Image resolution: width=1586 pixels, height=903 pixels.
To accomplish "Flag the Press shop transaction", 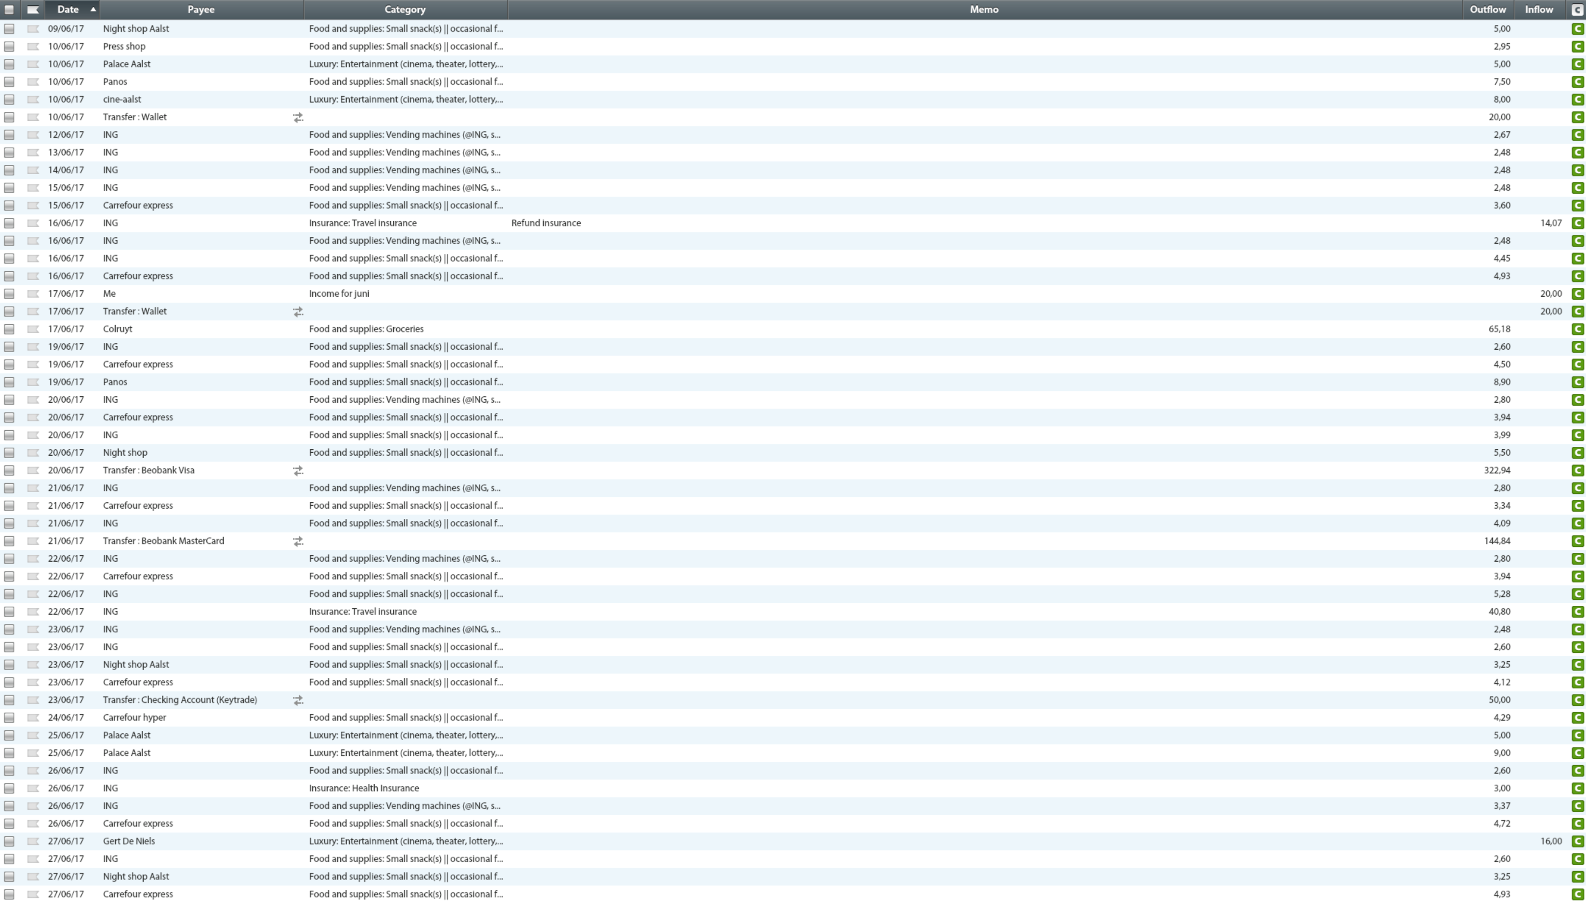I will 33,47.
